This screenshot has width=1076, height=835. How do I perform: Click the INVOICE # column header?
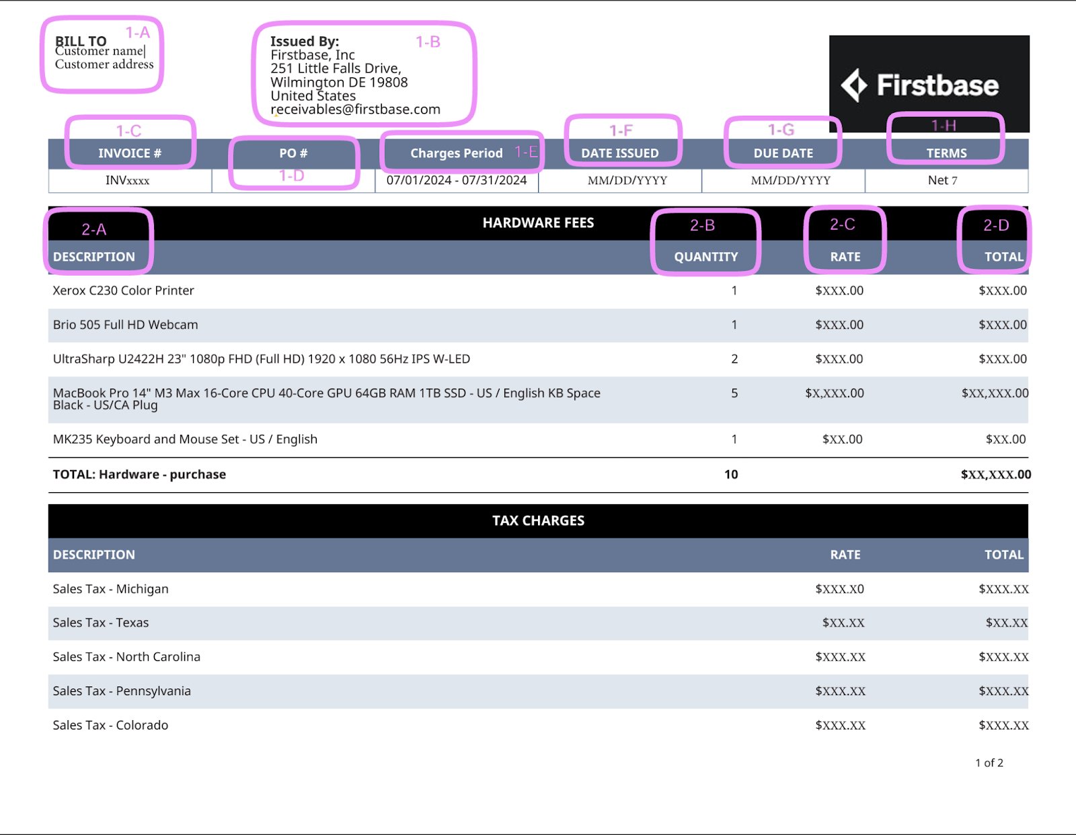coord(130,153)
